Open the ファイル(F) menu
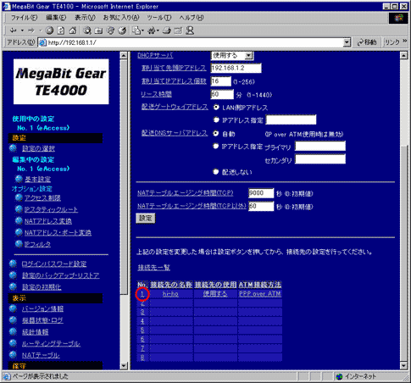Image resolution: width=411 pixels, height=383 pixels. (x=24, y=18)
